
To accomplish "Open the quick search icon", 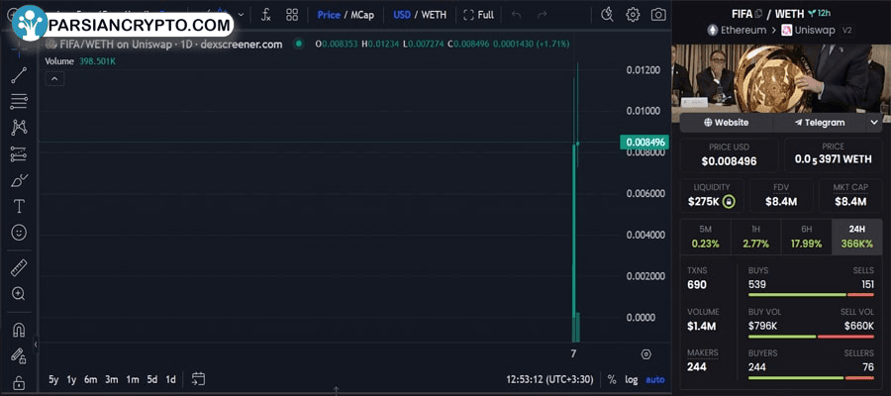I will click(x=607, y=15).
